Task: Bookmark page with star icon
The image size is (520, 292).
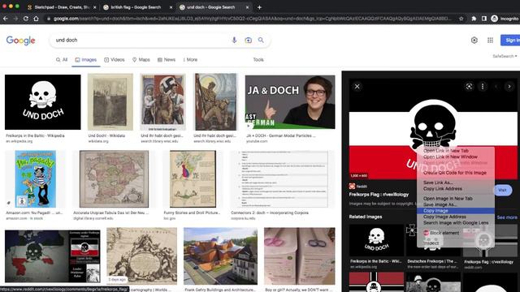Action: click(461, 19)
